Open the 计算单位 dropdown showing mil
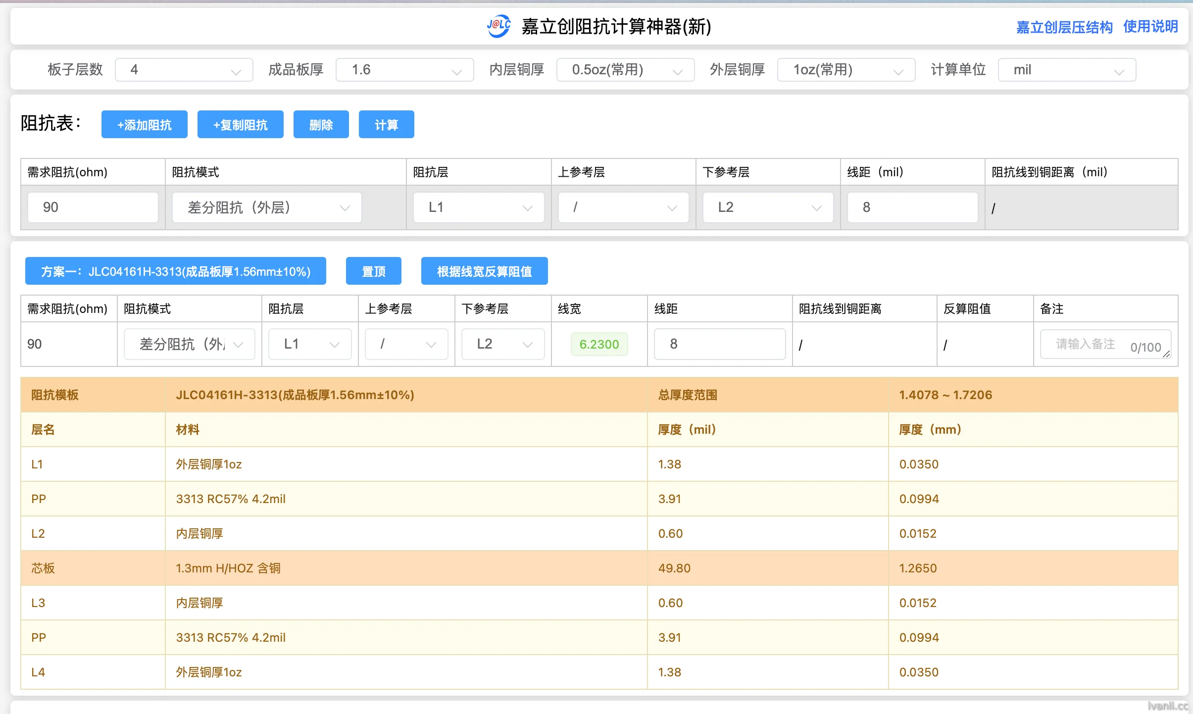 pyautogui.click(x=1067, y=70)
